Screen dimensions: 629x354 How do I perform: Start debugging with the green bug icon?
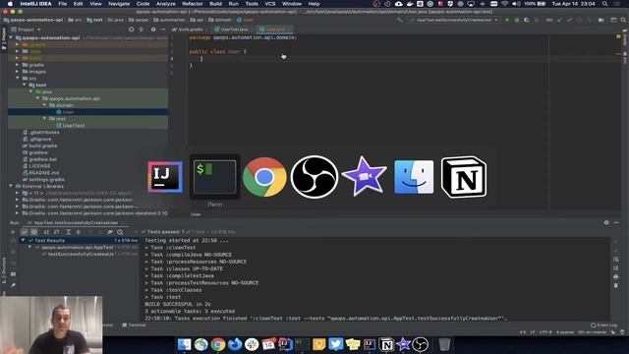coord(517,20)
